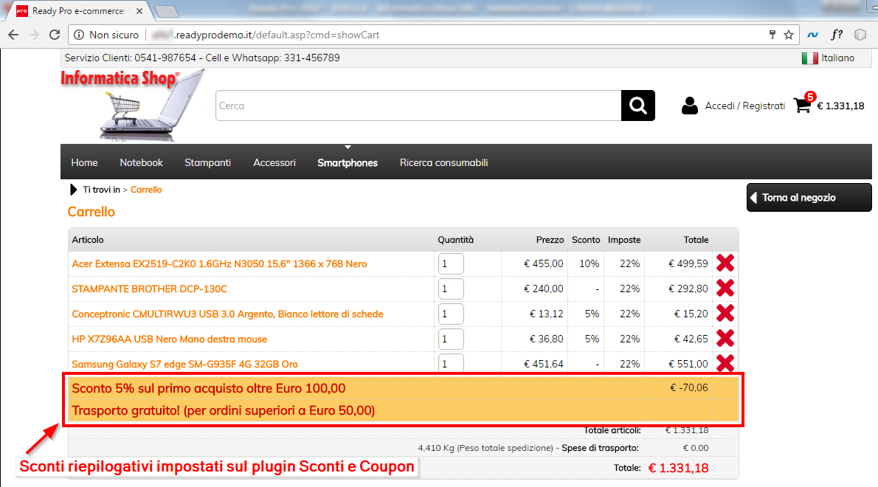The image size is (878, 487).
Task: Open the Stampanti menu item
Action: coord(208,162)
